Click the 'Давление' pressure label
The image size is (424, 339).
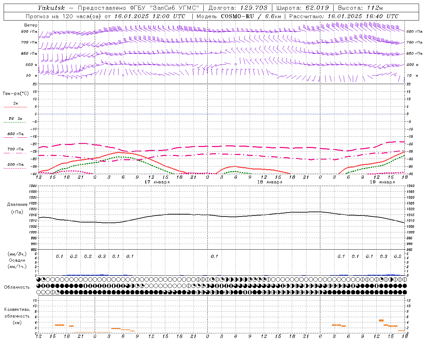coord(17,204)
